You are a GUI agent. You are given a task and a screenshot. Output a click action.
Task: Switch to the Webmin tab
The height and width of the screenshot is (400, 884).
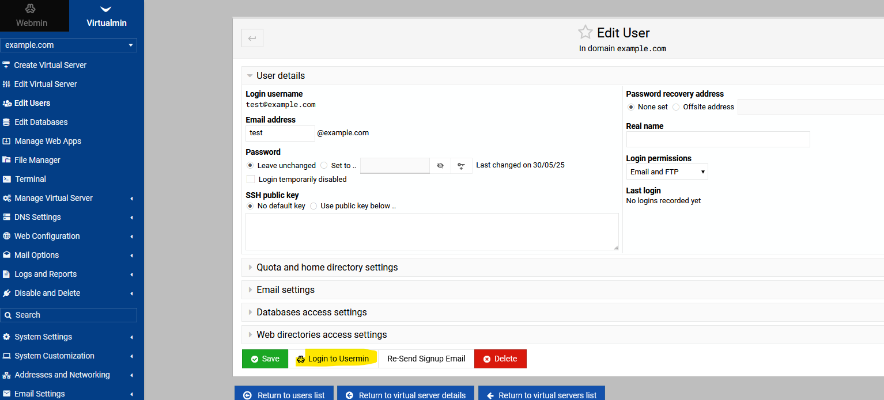35,16
